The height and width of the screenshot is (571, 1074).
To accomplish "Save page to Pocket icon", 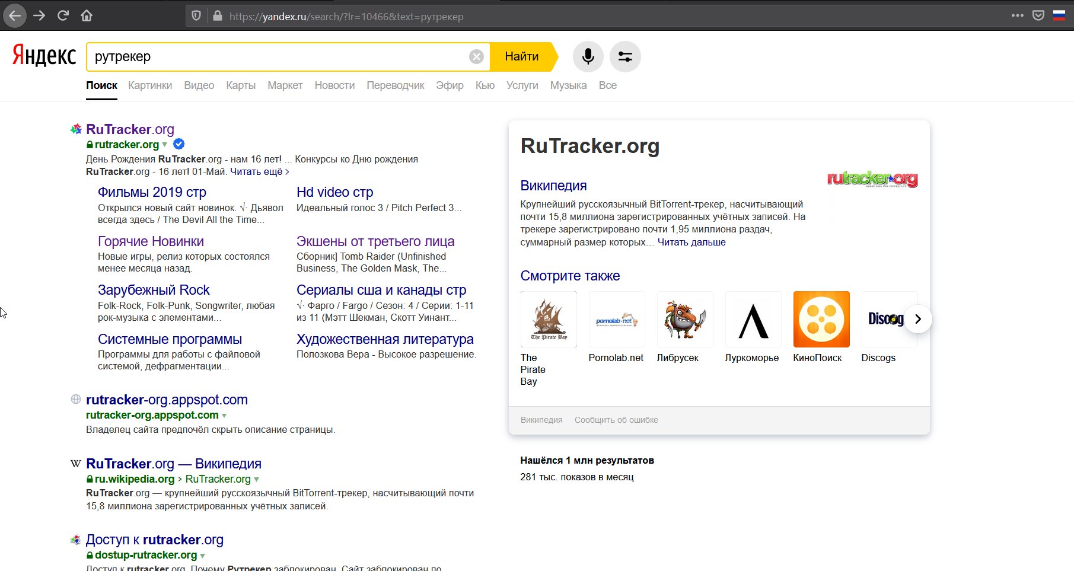I will (1038, 16).
